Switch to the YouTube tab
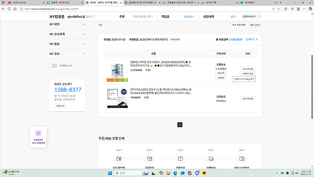This screenshot has width=314, height=177. click(x=25, y=3)
